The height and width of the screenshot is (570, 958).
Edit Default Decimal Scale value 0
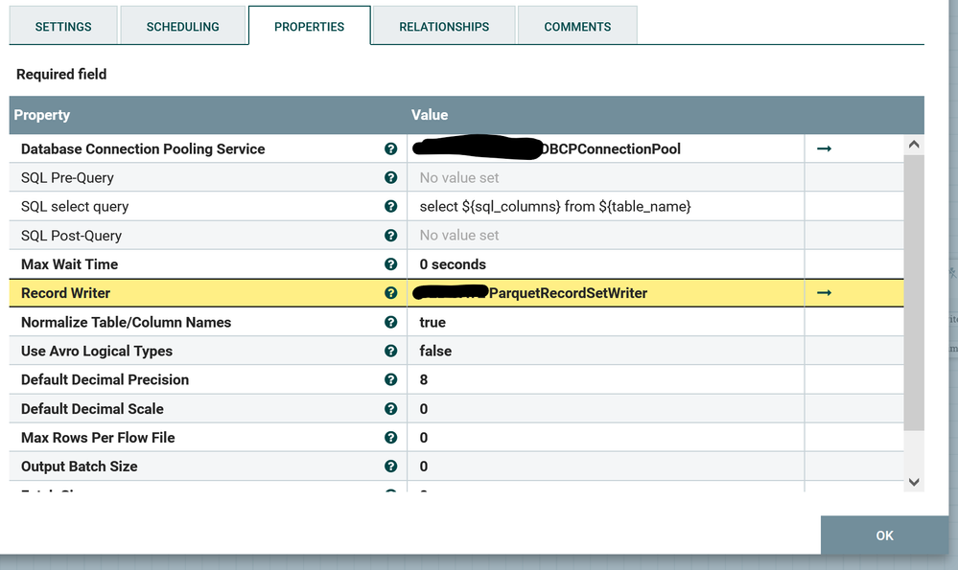605,409
